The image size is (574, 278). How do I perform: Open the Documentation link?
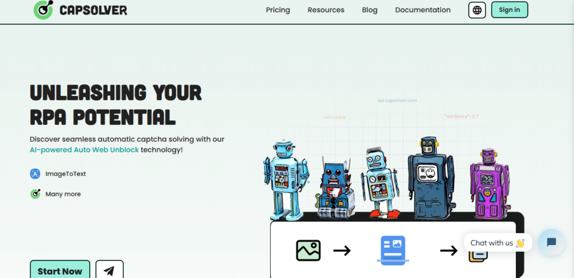point(423,10)
